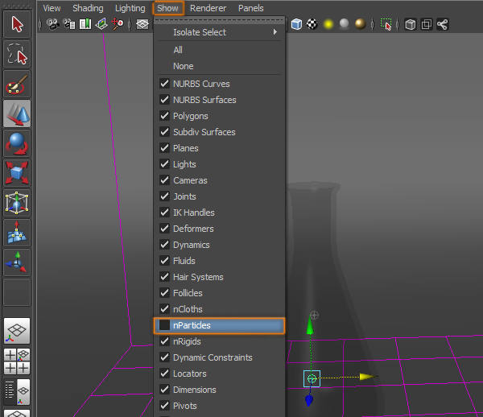Choose None in the Show menu
Image resolution: width=483 pixels, height=417 pixels.
pyautogui.click(x=183, y=66)
